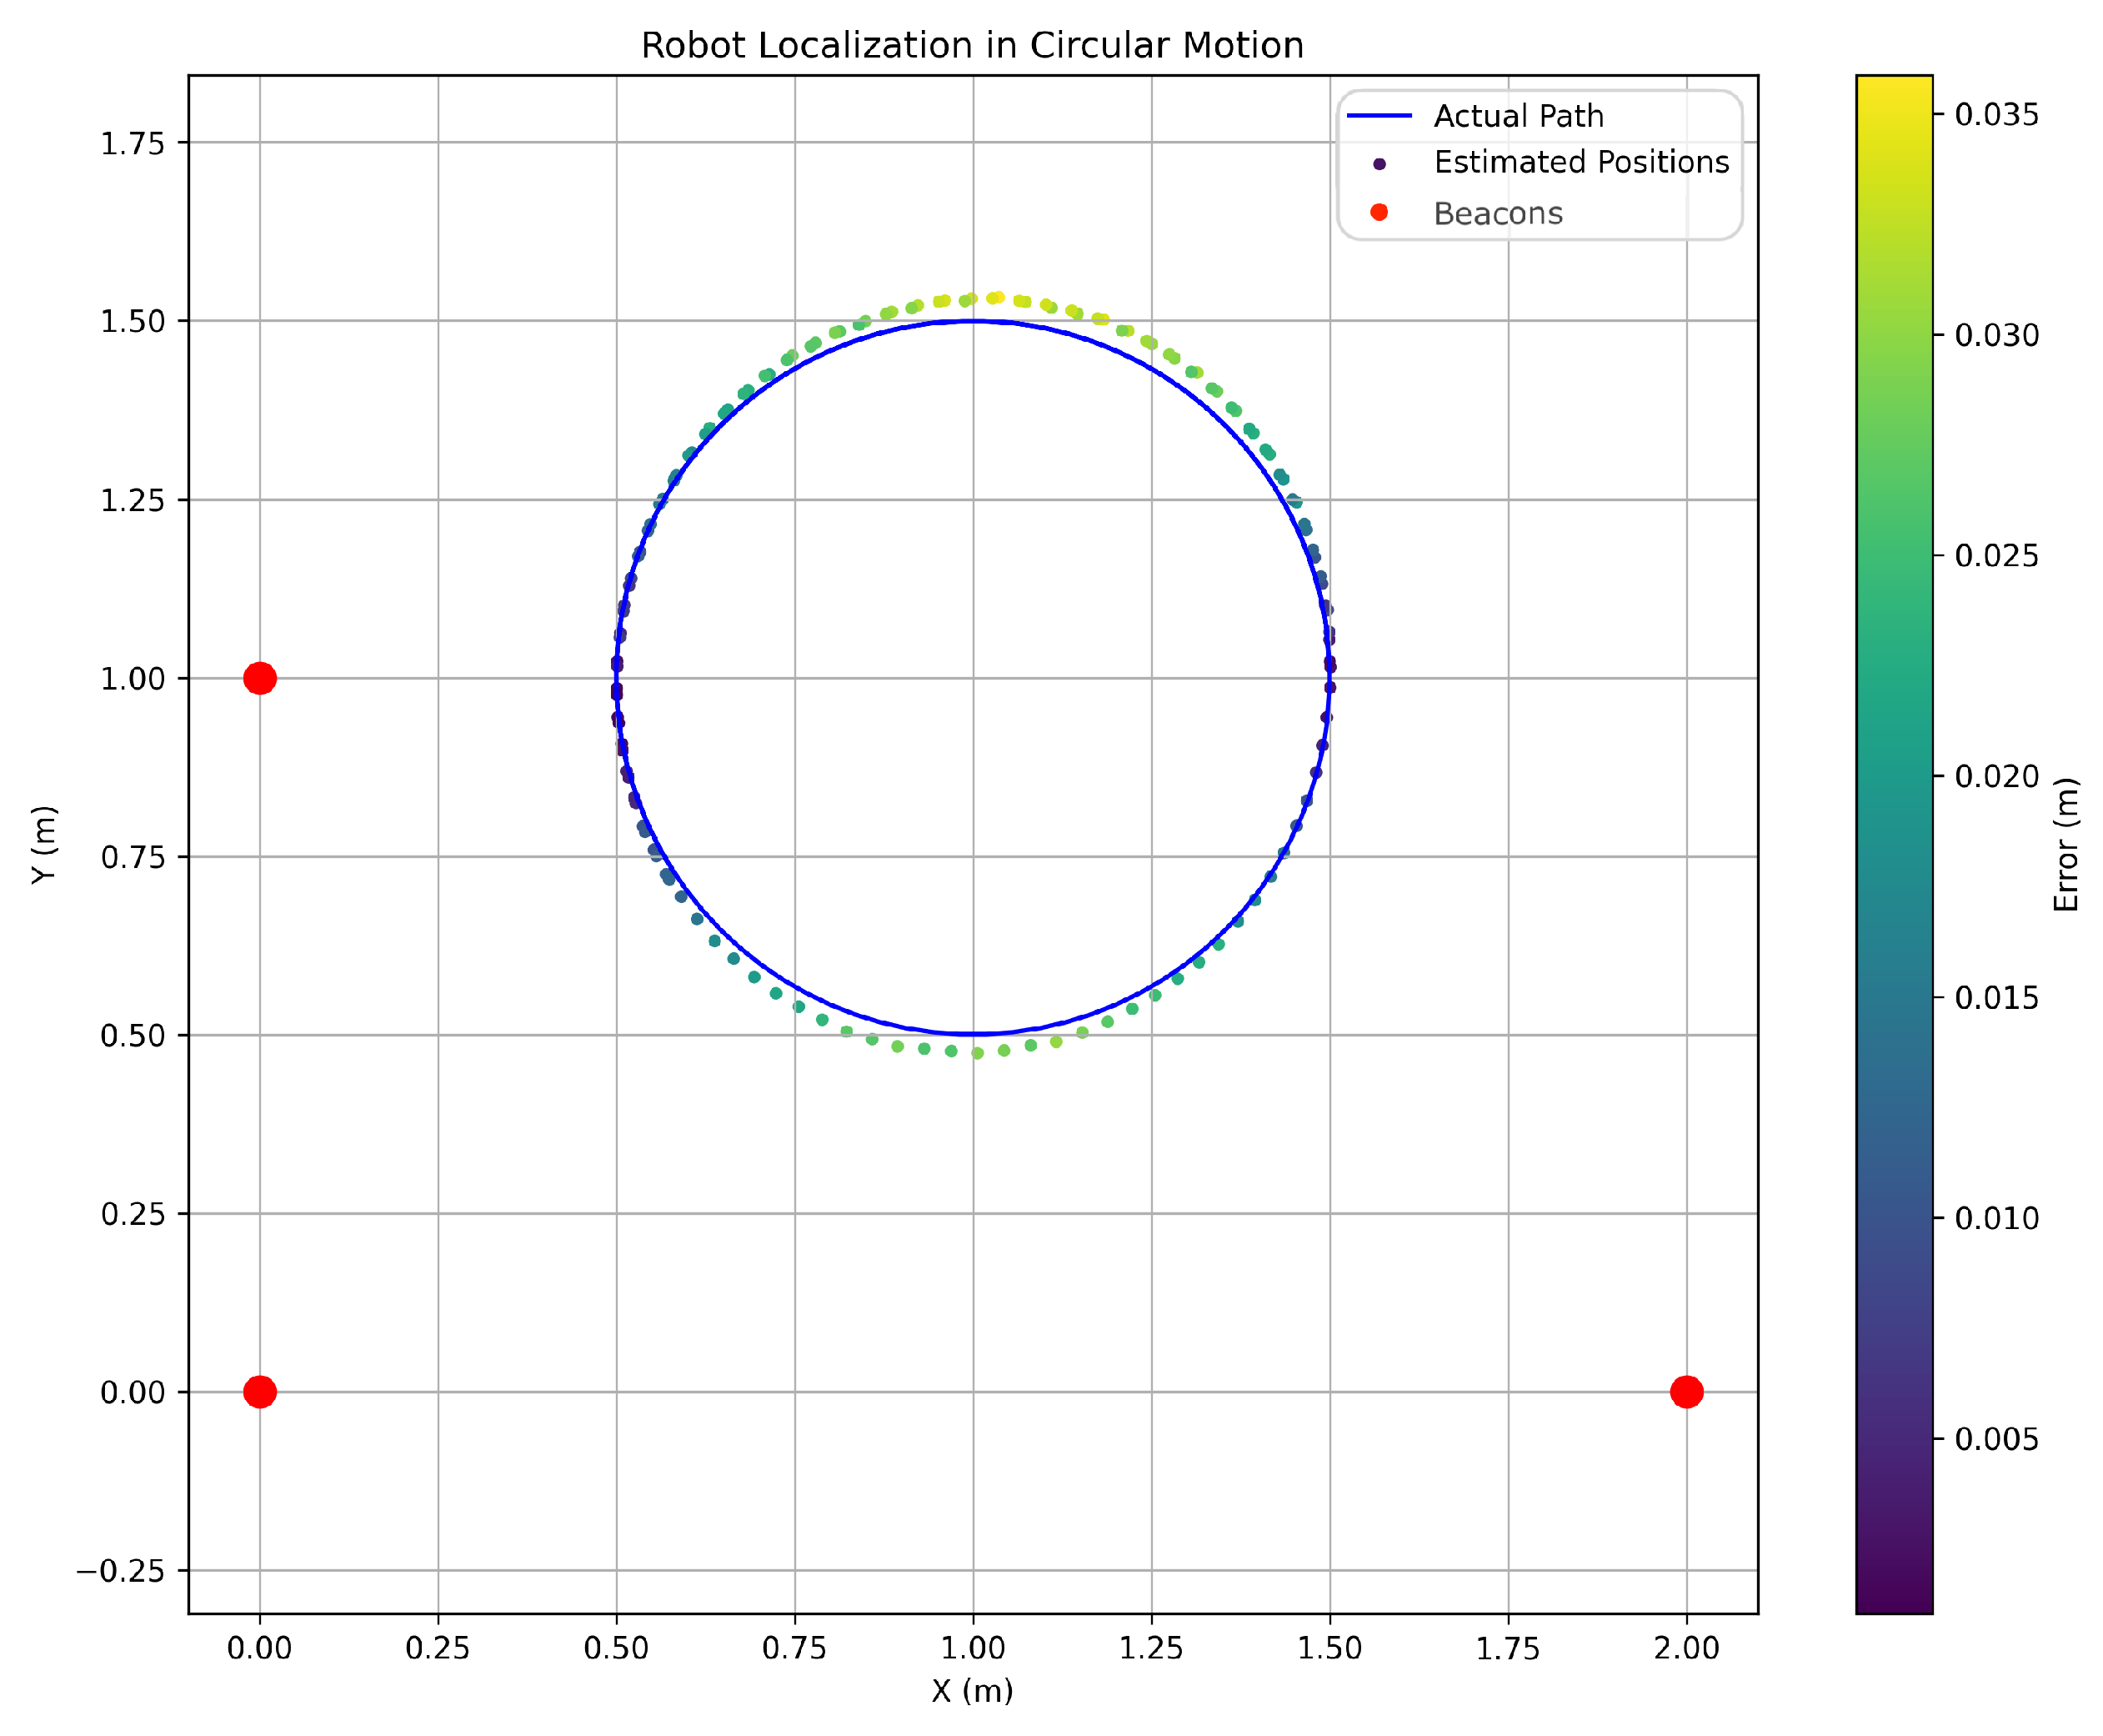
Task: Click the red Beacons legend marker
Action: tap(1379, 212)
